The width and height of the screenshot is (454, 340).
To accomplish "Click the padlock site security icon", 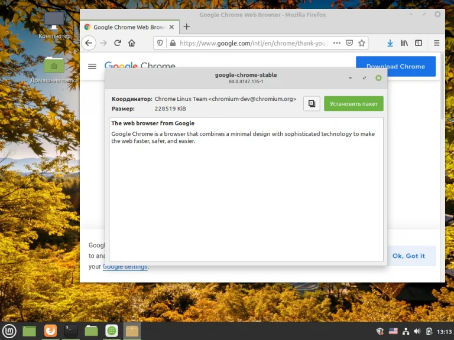I will (173, 43).
